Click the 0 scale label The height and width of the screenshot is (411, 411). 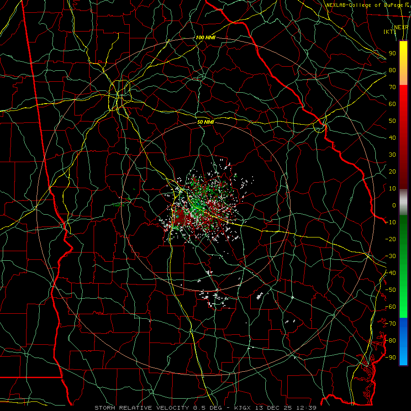tap(394, 205)
